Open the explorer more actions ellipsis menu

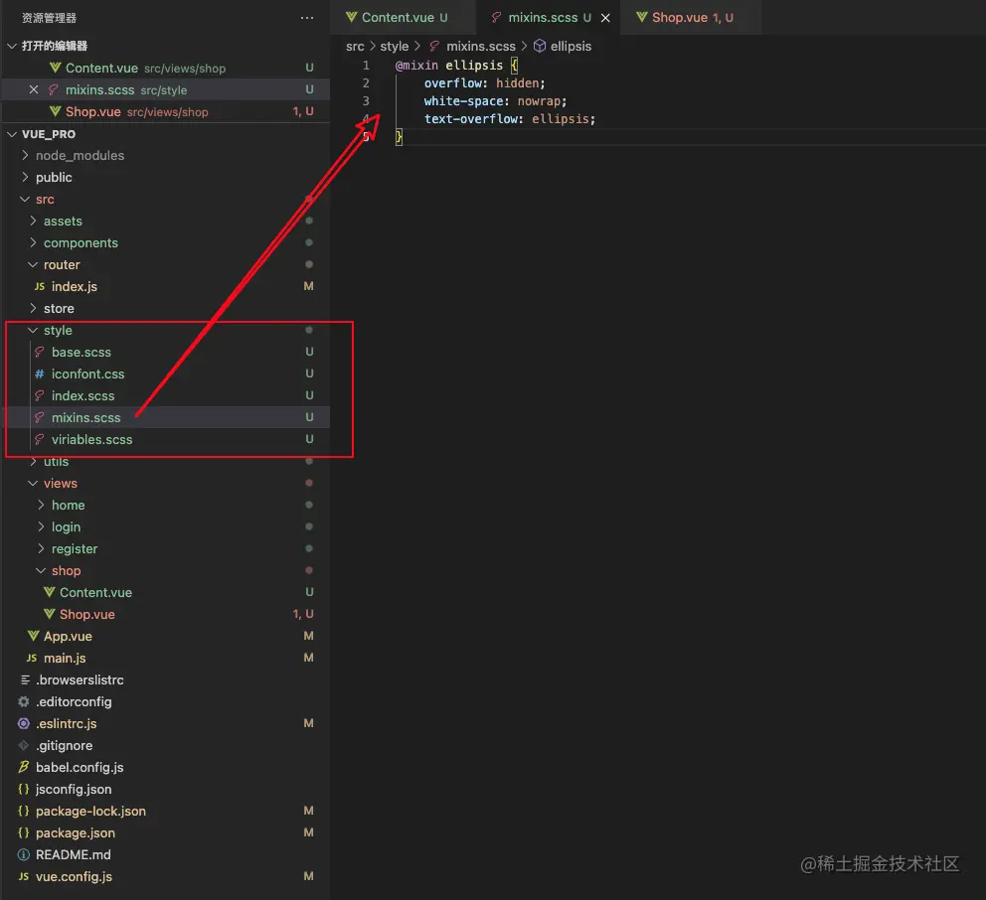pos(307,18)
